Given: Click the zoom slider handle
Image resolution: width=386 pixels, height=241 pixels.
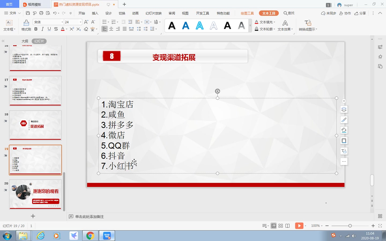Looking at the screenshot, I should point(350,226).
